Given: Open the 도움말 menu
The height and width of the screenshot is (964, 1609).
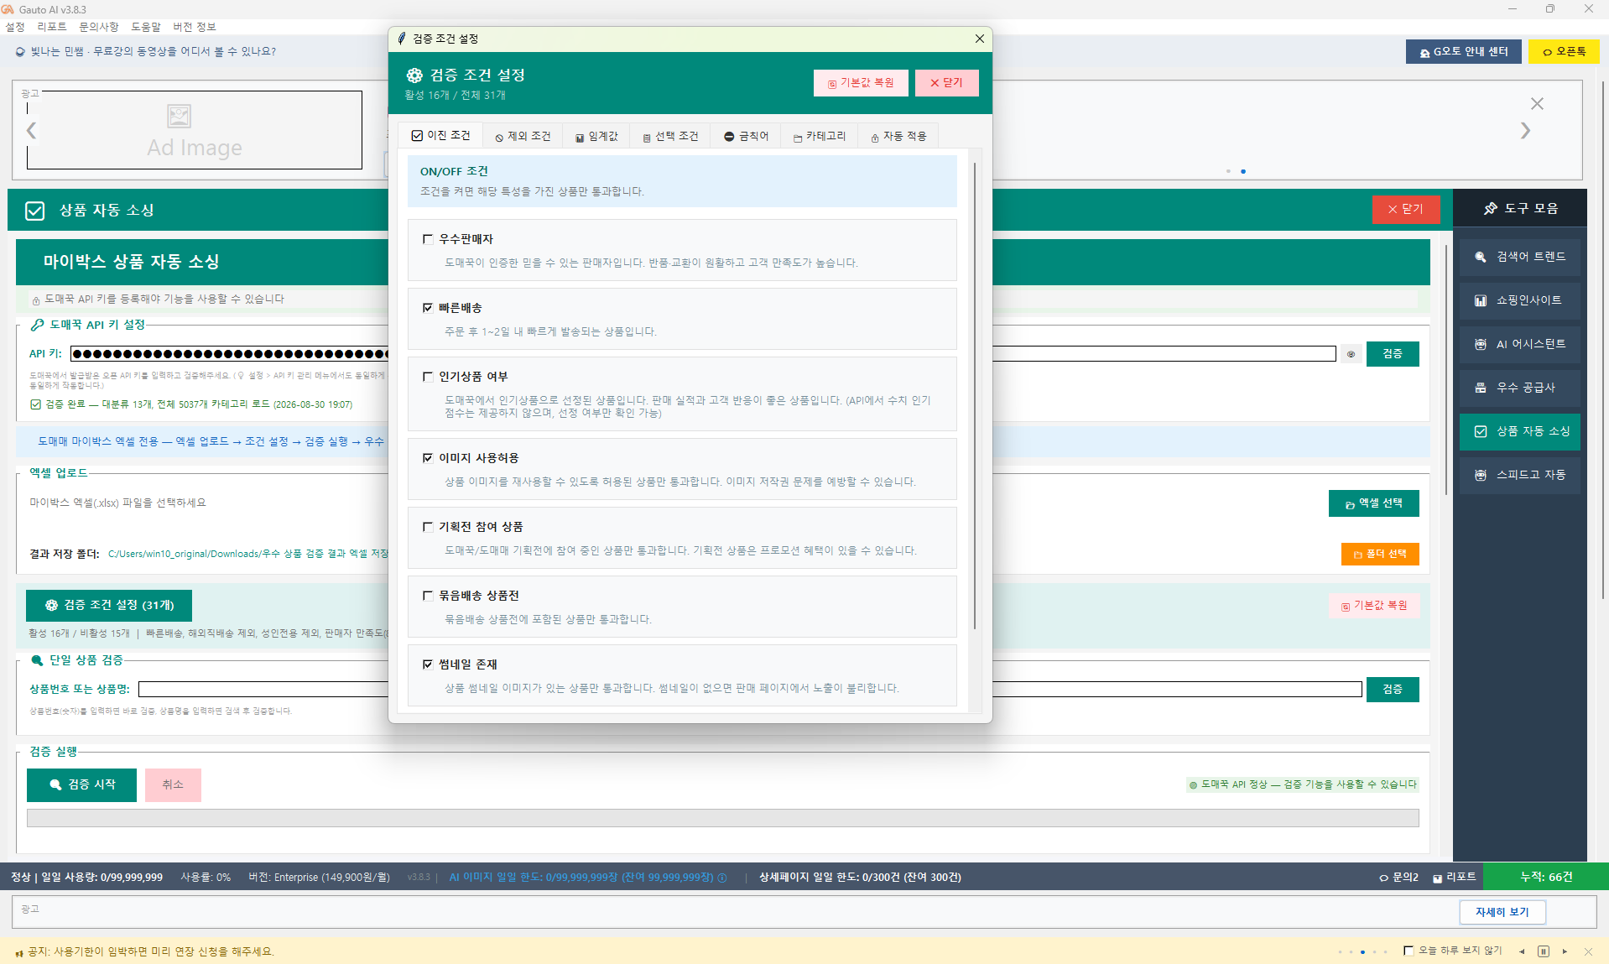Looking at the screenshot, I should click(x=146, y=27).
